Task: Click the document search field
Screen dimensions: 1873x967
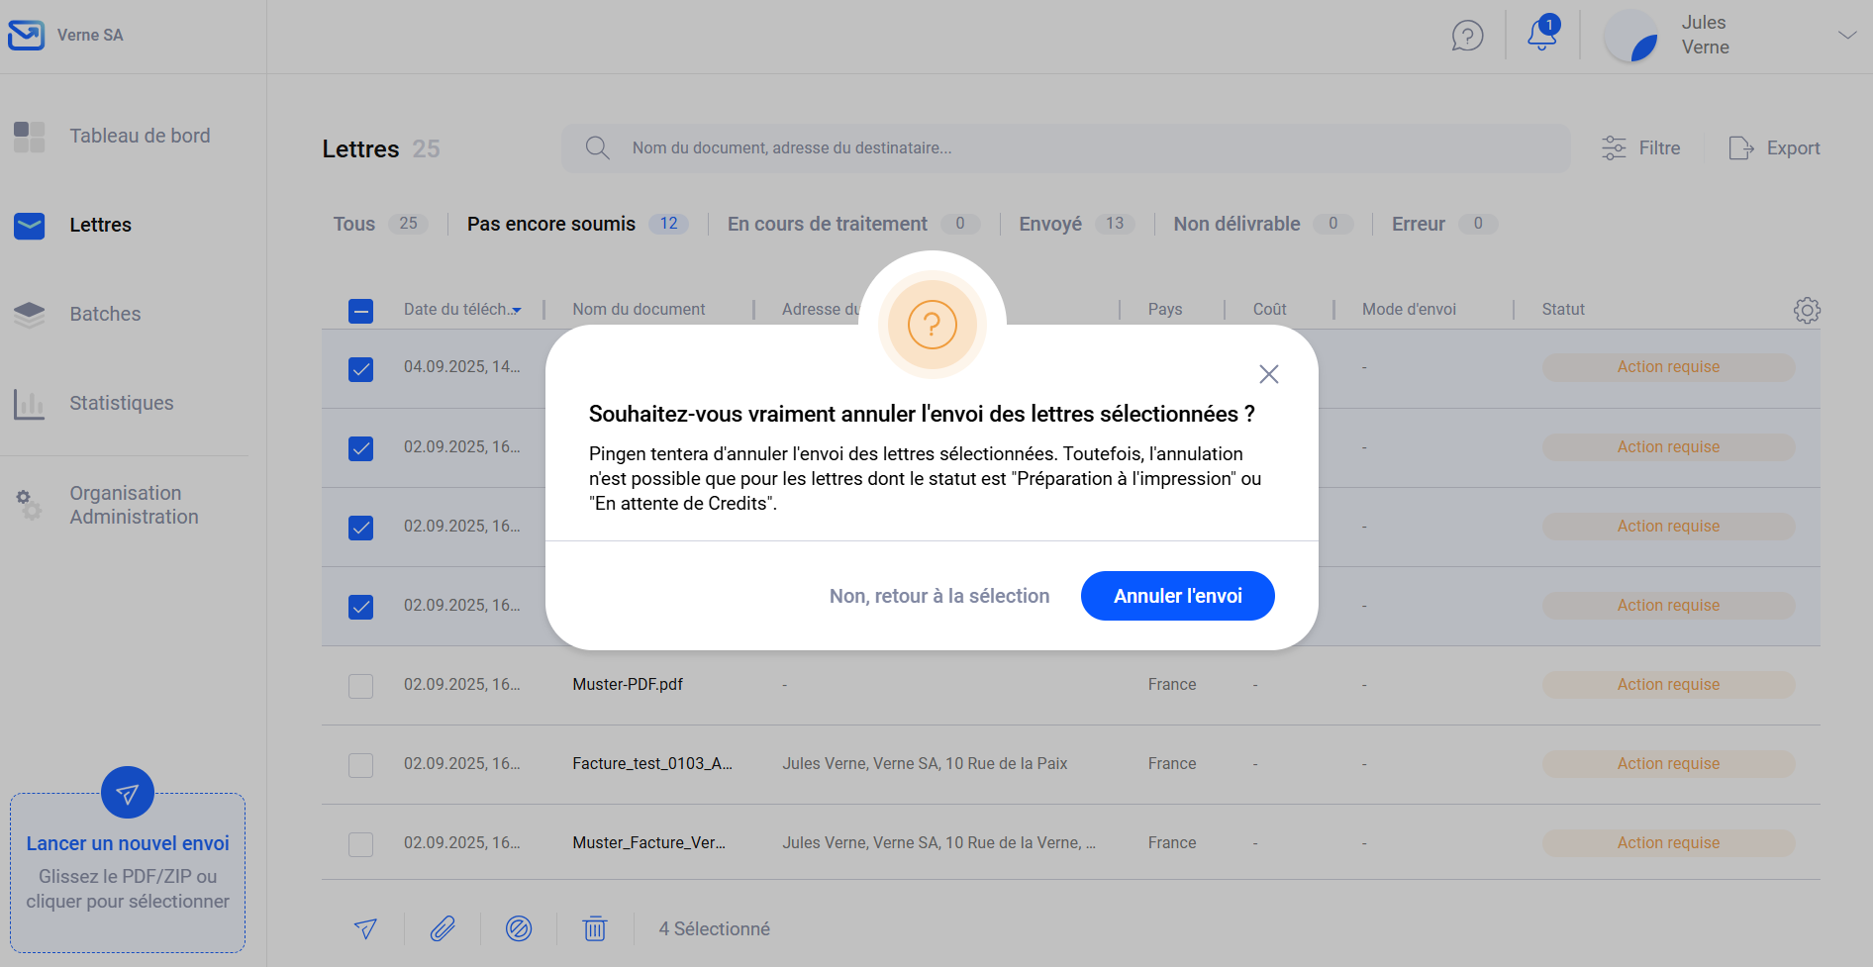Action: [1065, 148]
